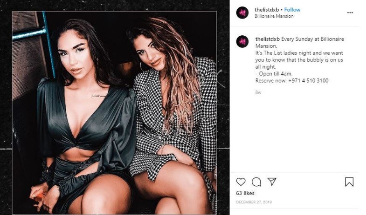This screenshot has width=366, height=215.
Task: Open thelistdxb username in post header
Action: [x=267, y=10]
